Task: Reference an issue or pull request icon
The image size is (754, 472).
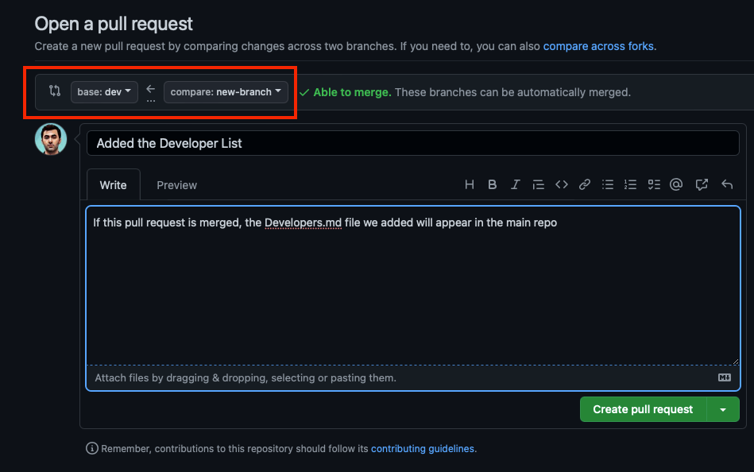Action: pos(702,184)
